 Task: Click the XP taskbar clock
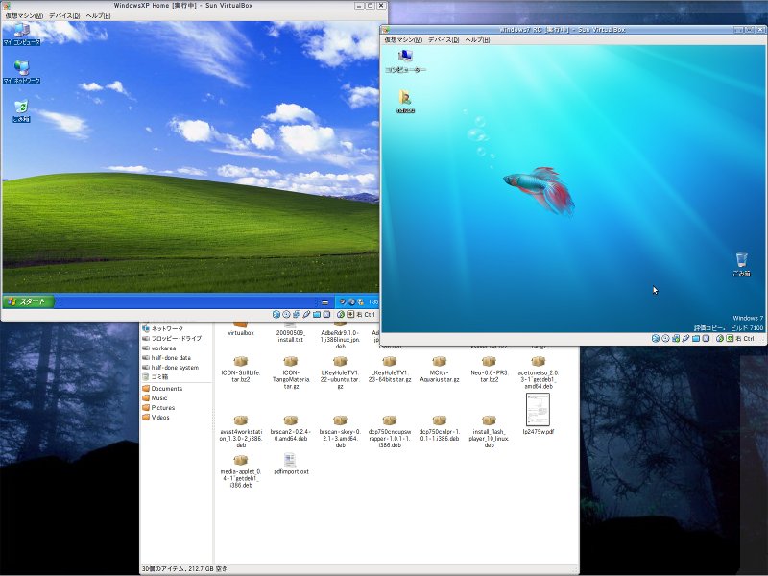coord(372,302)
